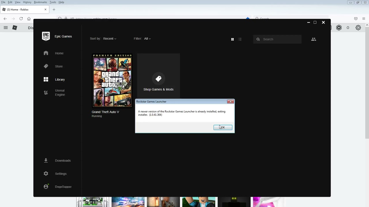Select the Library grid icon
The image size is (369, 207).
pyautogui.click(x=46, y=79)
